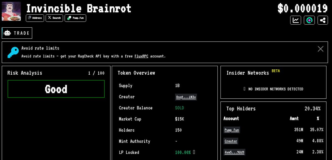The image size is (332, 160).
Task: Click the Amnt column header
Action: 294,119
